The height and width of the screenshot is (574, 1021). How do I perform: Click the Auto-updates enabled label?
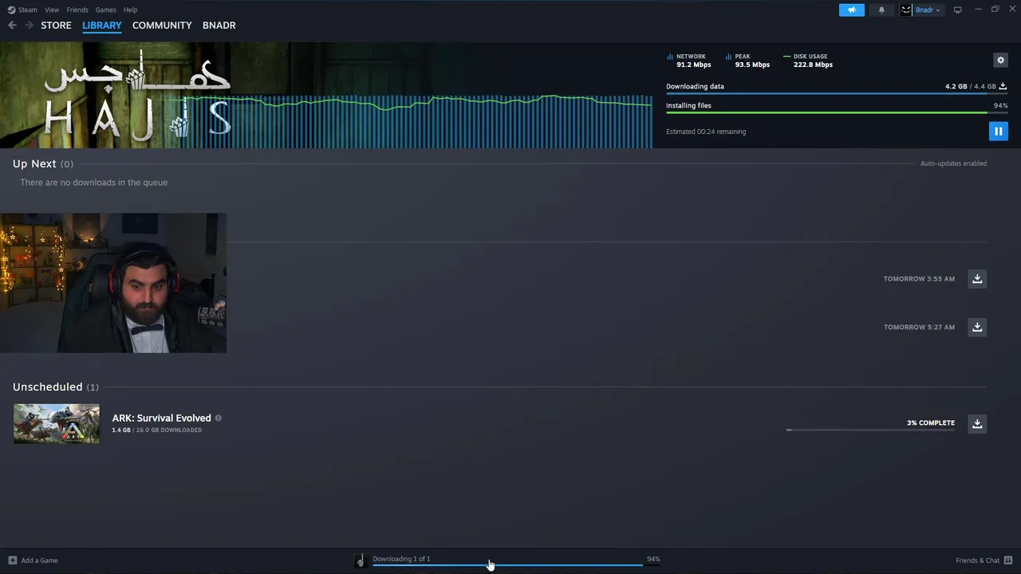pos(953,163)
